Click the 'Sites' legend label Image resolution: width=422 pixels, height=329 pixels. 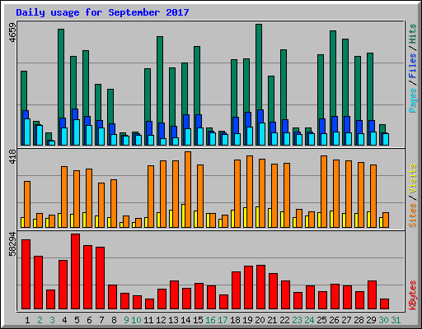pyautogui.click(x=413, y=215)
